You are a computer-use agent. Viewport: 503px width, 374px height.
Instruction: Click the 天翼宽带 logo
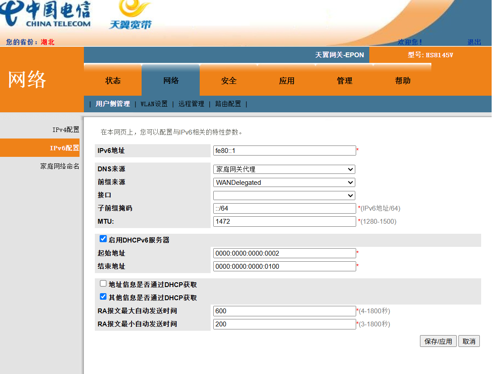pyautogui.click(x=131, y=15)
